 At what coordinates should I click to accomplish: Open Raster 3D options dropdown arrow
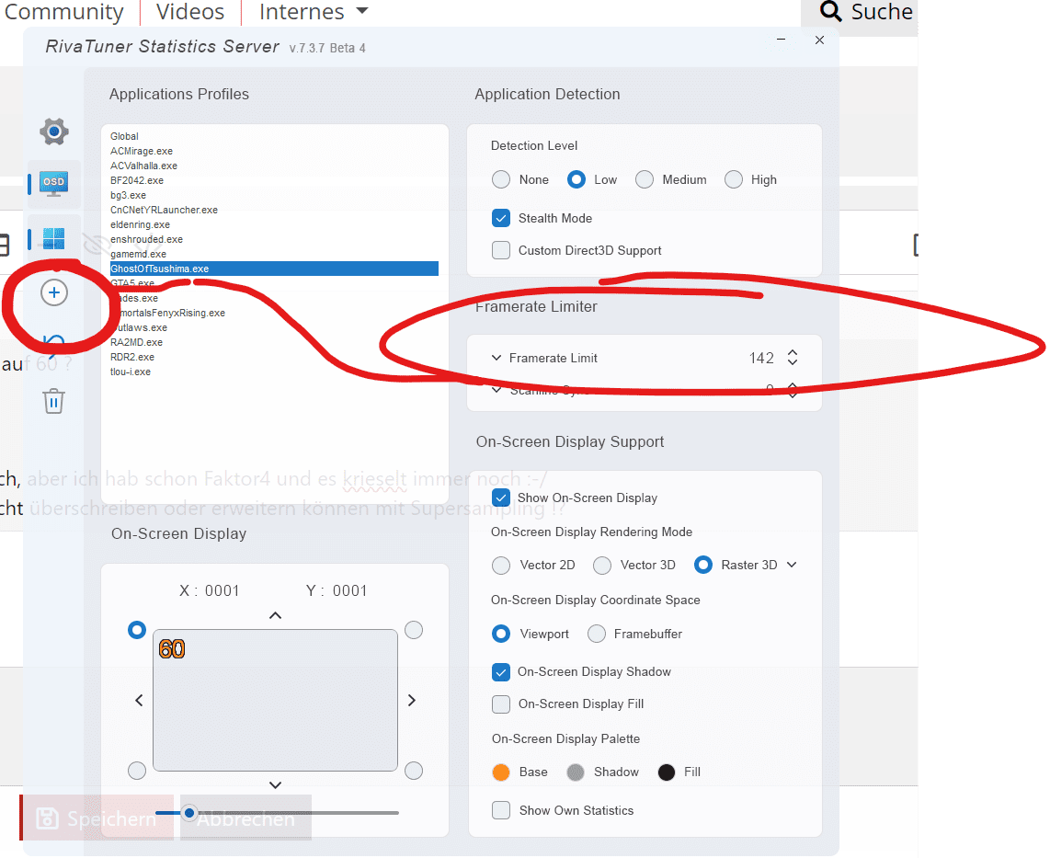click(x=792, y=565)
